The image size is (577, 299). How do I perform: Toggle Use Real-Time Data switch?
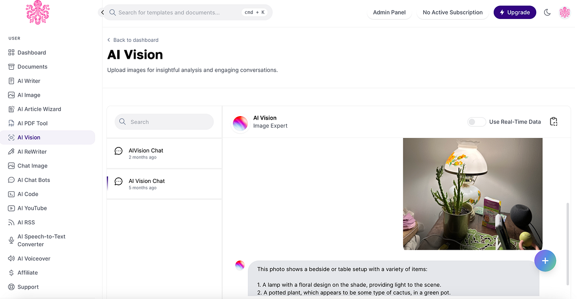pyautogui.click(x=477, y=122)
